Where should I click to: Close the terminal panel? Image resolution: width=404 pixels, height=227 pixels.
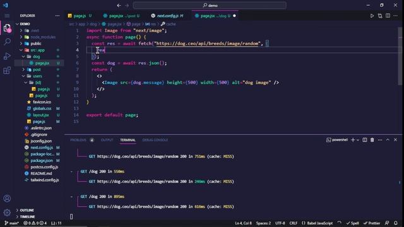[x=396, y=140]
